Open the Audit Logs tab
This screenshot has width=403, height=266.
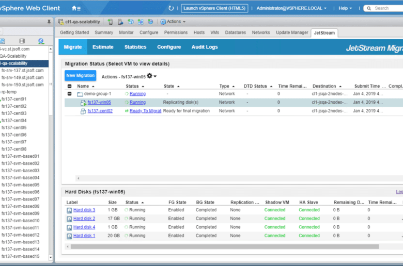pyautogui.click(x=205, y=47)
